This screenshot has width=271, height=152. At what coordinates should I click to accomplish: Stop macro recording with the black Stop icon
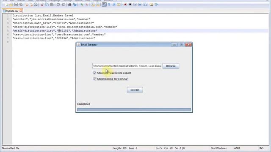pyautogui.click(x=130, y=5)
